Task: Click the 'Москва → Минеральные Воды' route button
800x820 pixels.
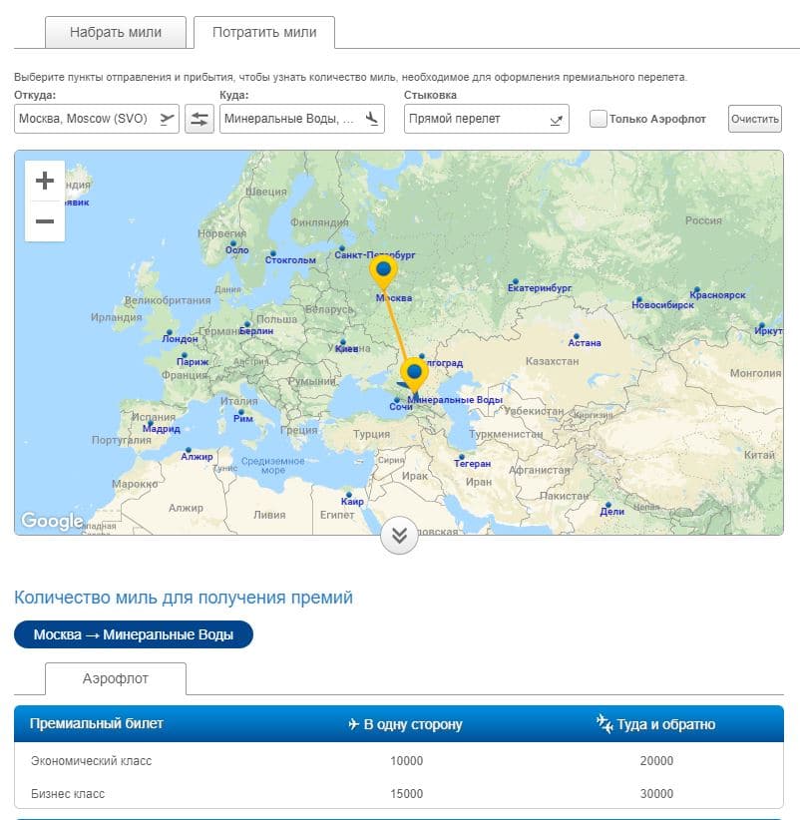Action: coord(134,634)
